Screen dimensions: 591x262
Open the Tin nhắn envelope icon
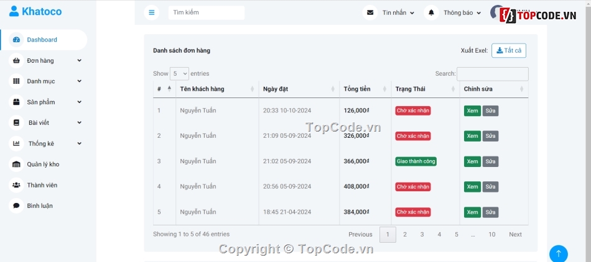pos(371,12)
